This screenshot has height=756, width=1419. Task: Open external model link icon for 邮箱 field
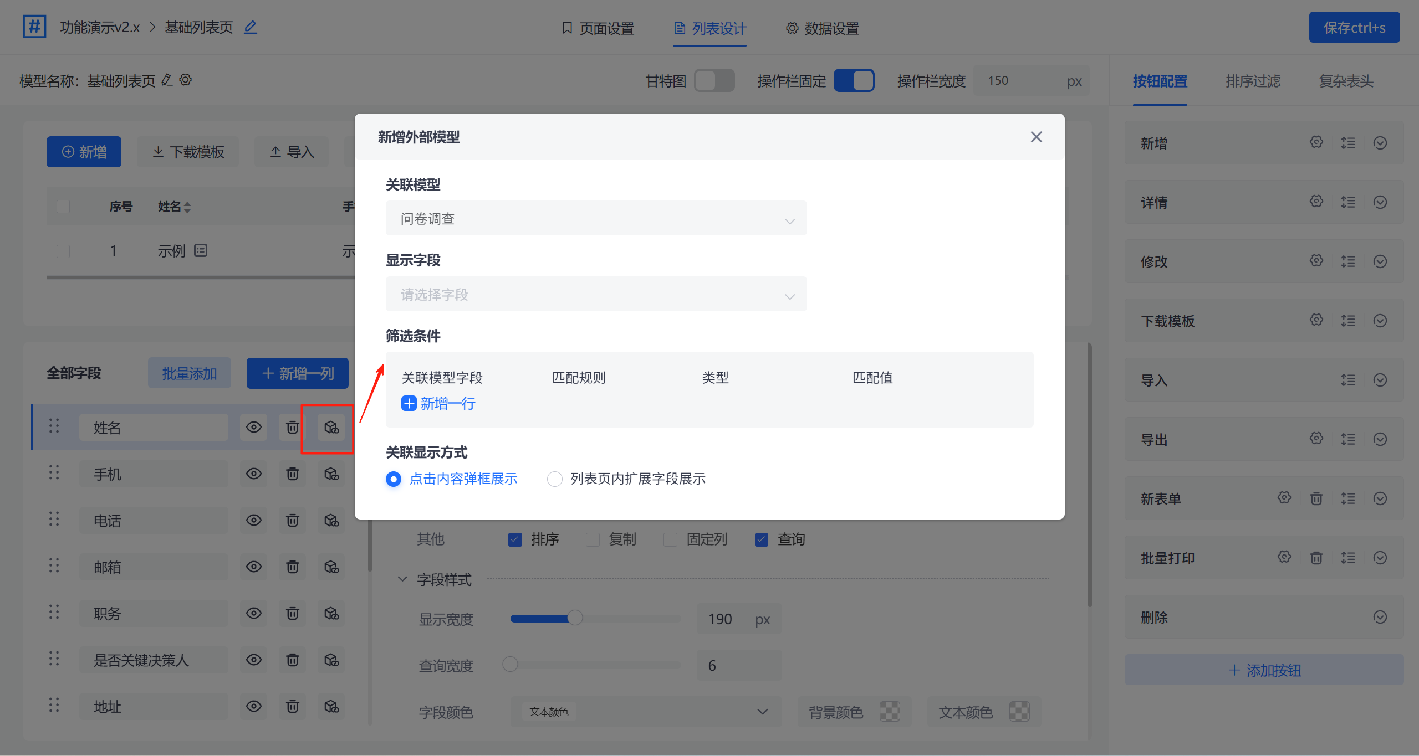pyautogui.click(x=331, y=567)
